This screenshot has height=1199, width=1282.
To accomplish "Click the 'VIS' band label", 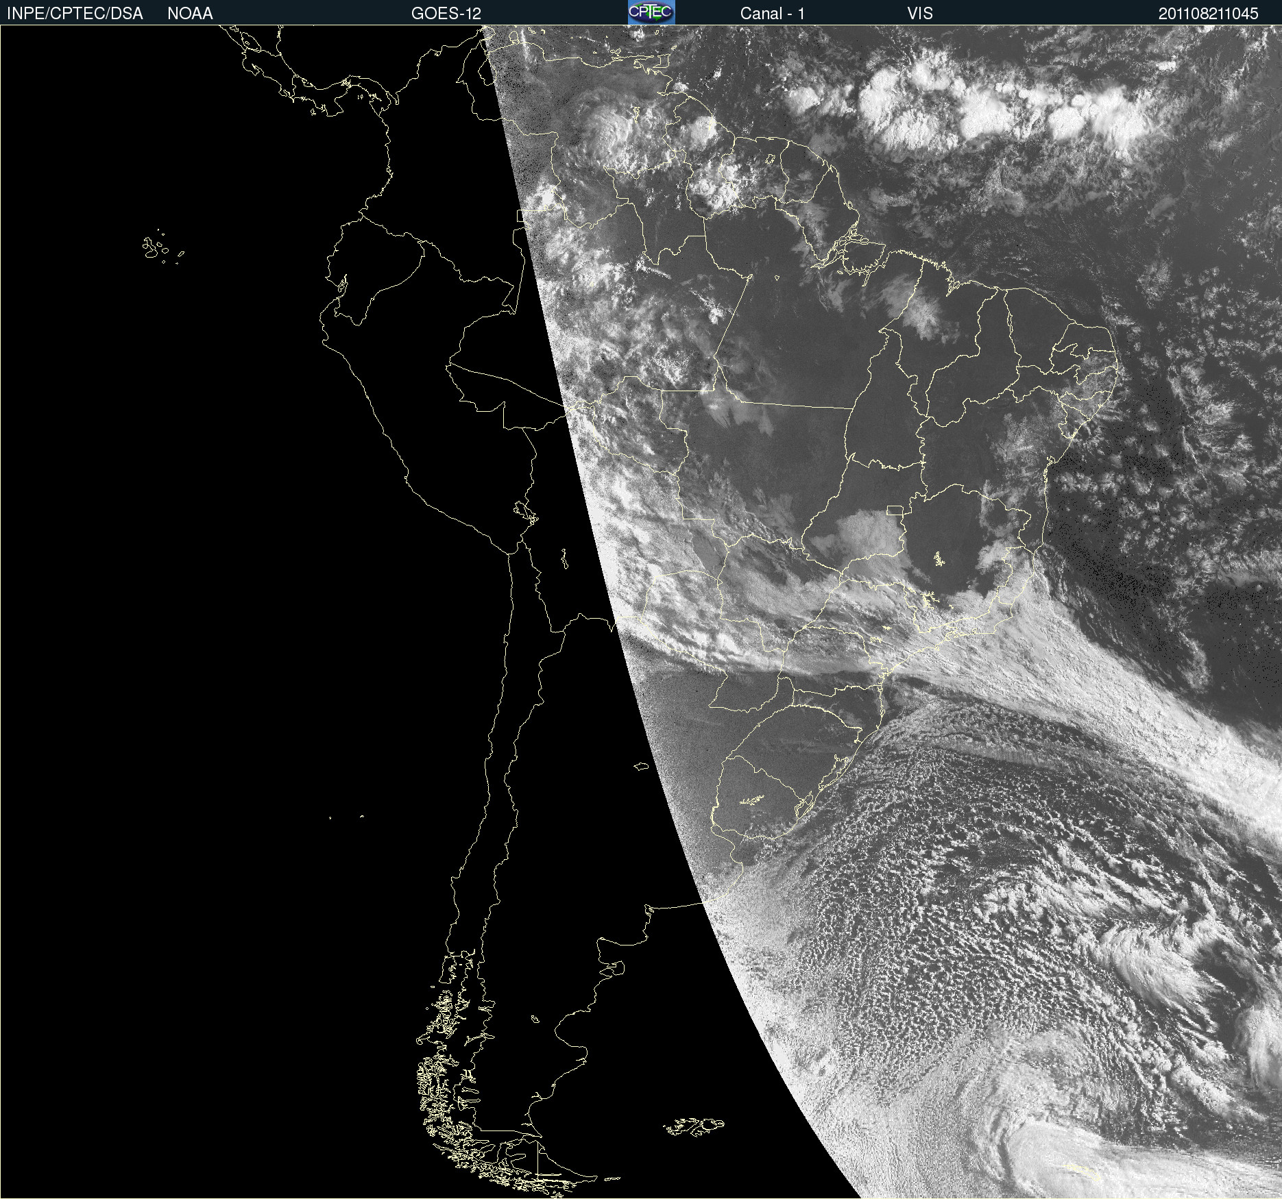I will [x=920, y=14].
